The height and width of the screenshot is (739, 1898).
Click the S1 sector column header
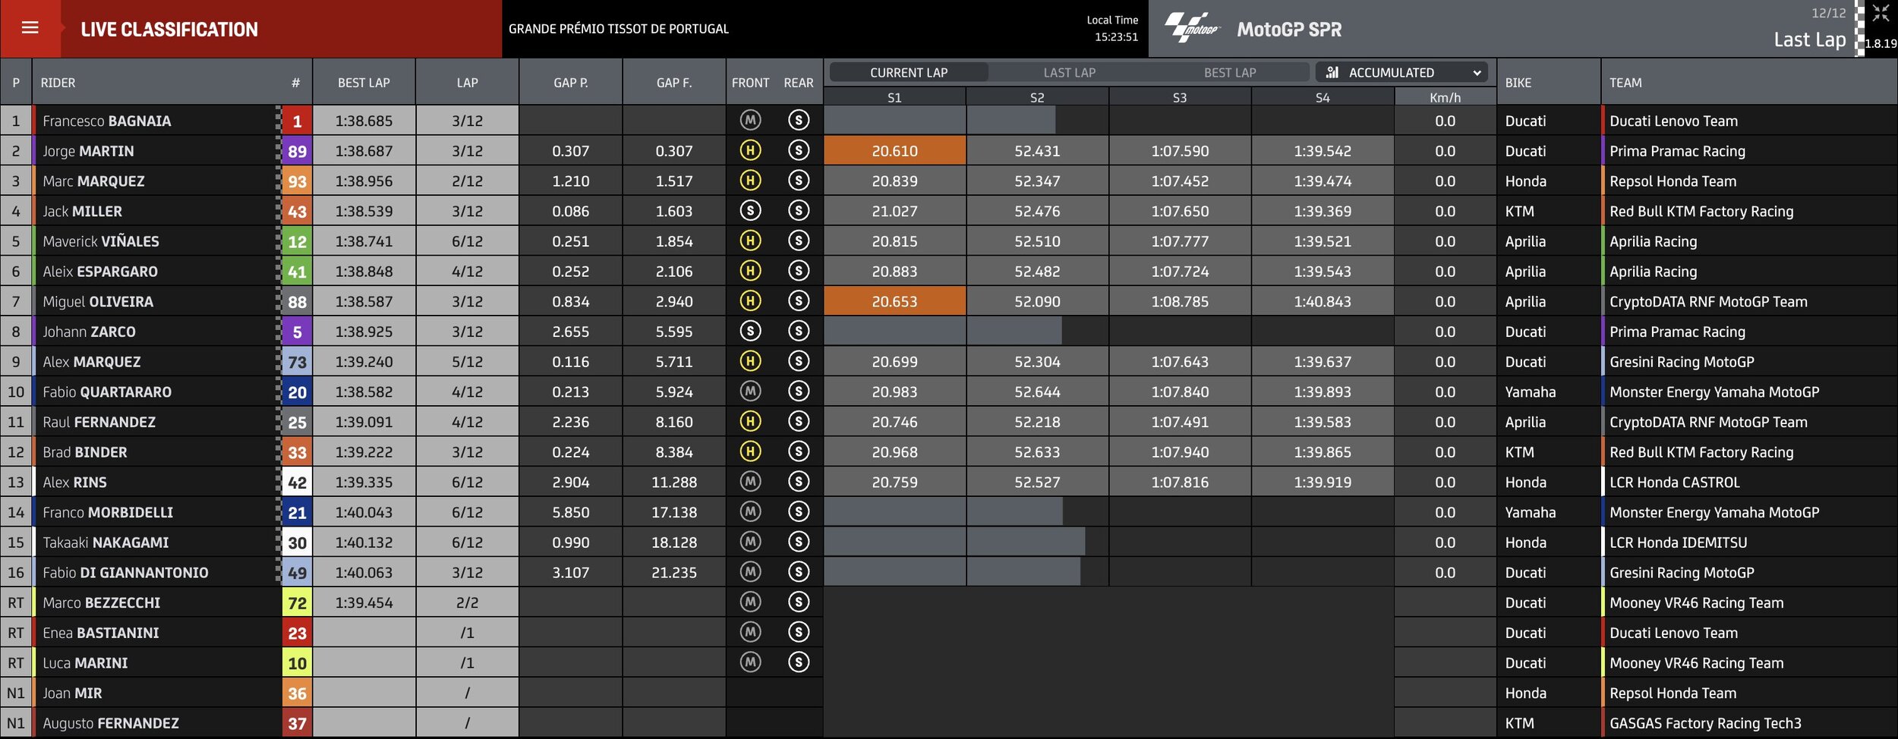[894, 97]
